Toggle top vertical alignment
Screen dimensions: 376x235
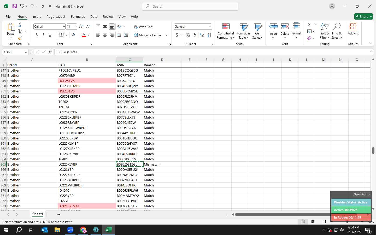98,27
